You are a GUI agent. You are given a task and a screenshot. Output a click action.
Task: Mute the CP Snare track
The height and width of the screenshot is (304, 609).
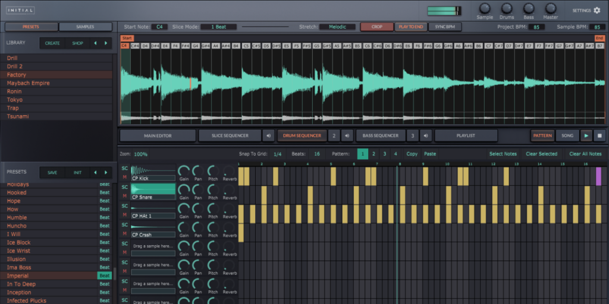pos(125,196)
